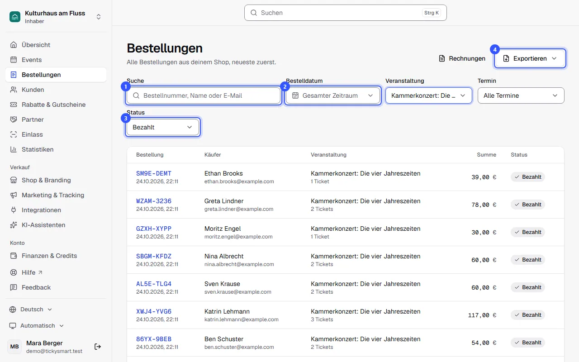
Task: Go to Marketing & Tracking
Action: [56, 195]
